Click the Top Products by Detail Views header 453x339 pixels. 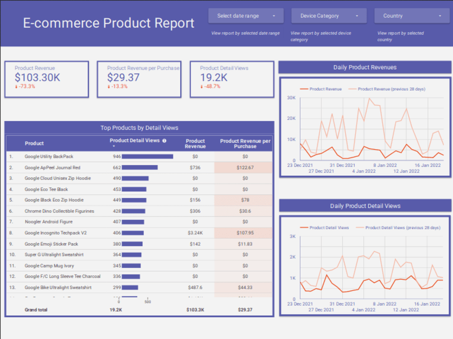[139, 127]
